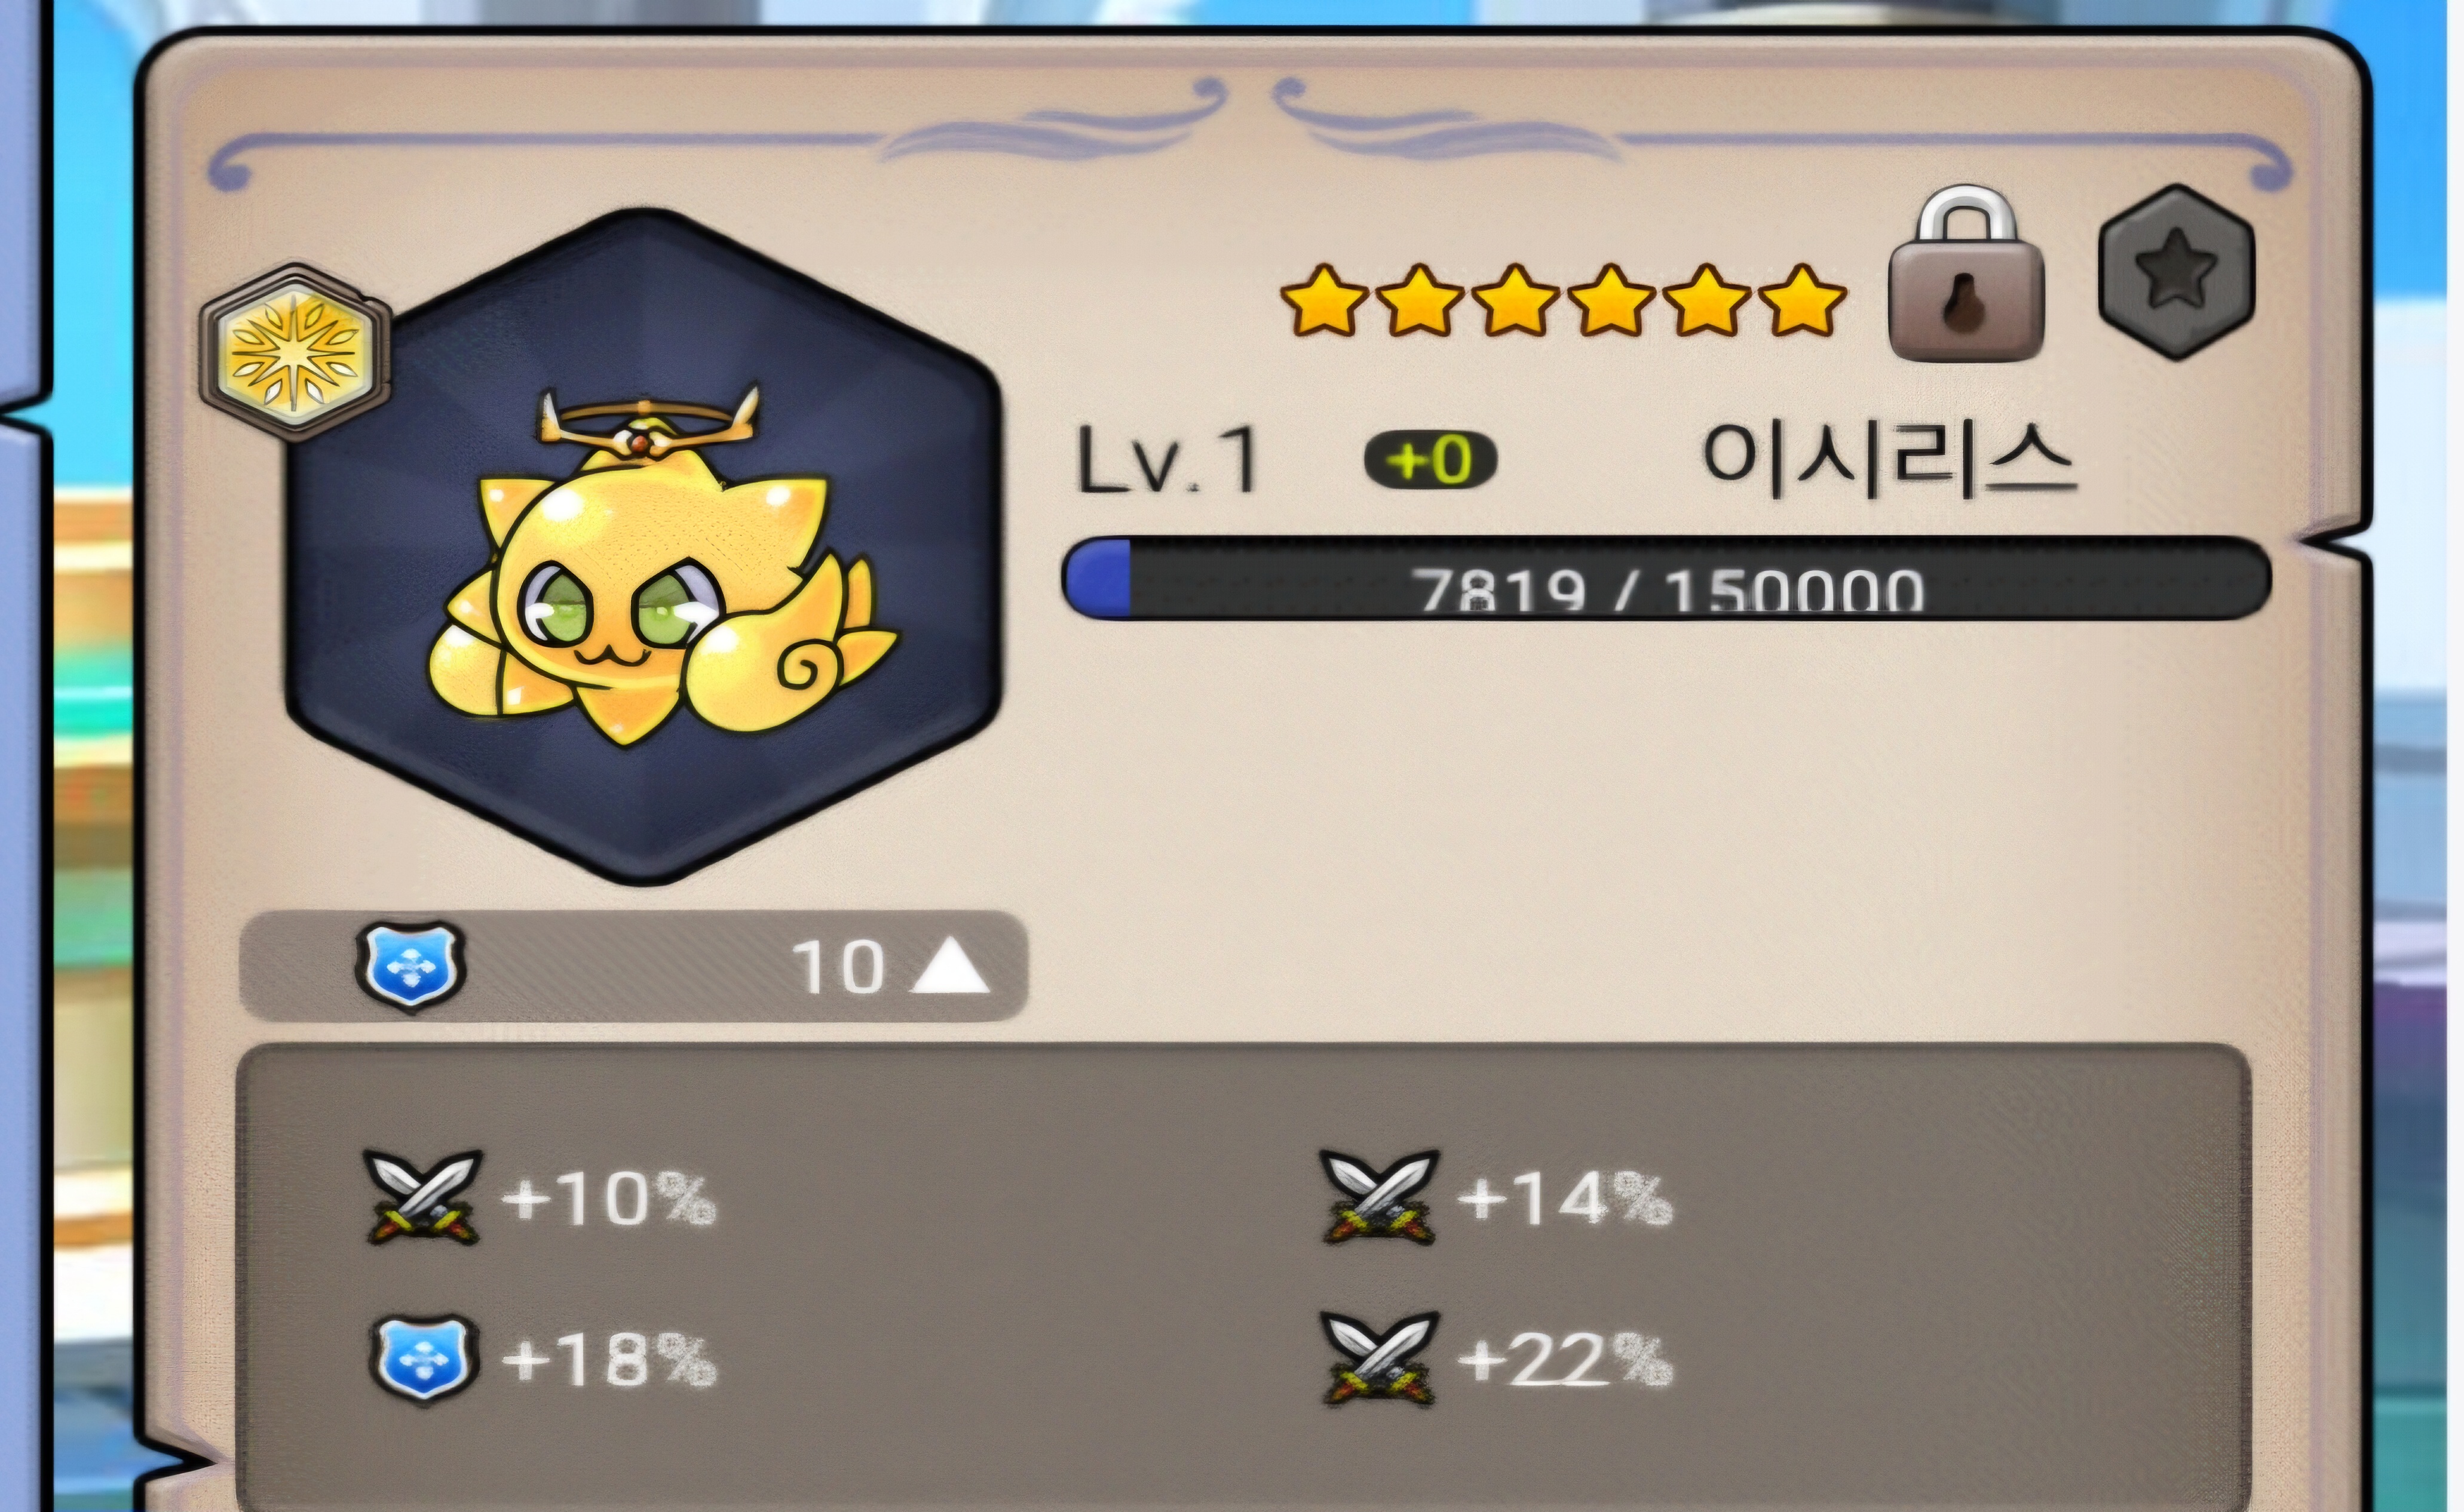Click the last gold rank star
This screenshot has height=1512, width=2464.
pos(1803,299)
